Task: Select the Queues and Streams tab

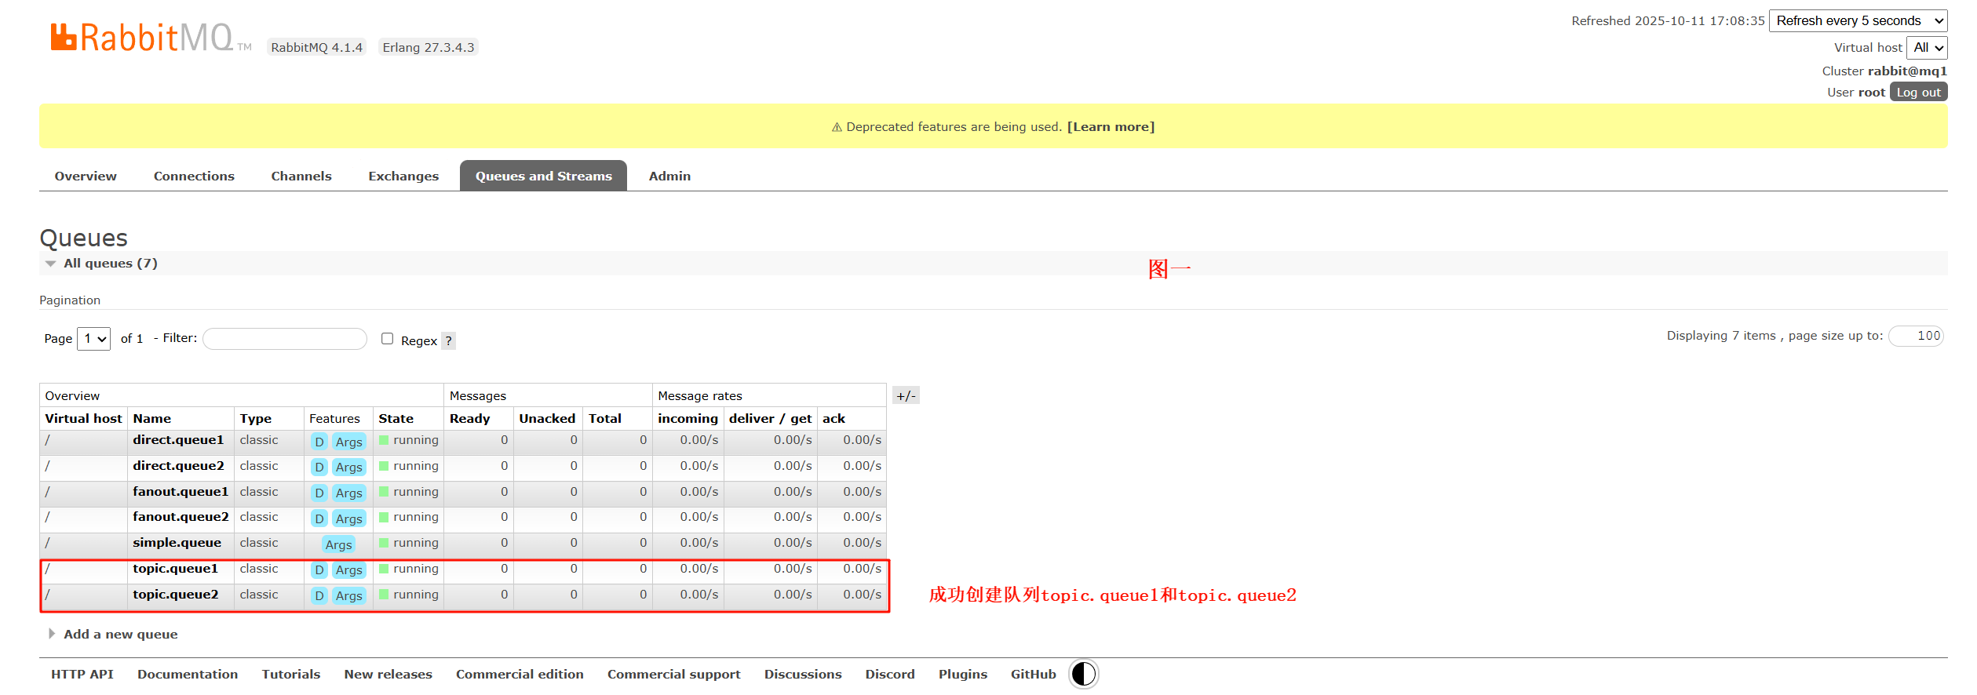Action: [543, 176]
